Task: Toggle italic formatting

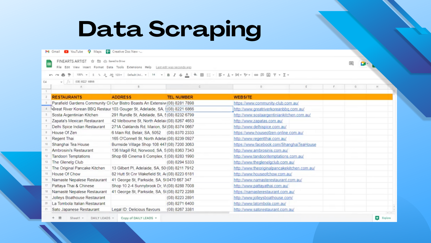Action: point(175,75)
